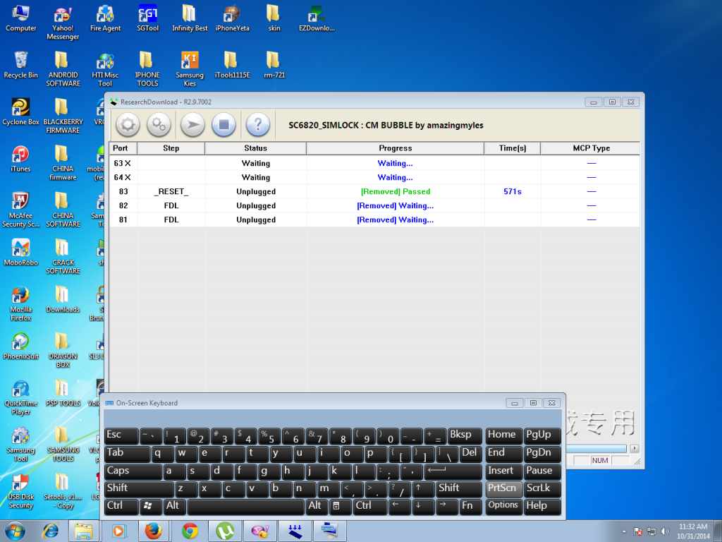Open the Help question mark icon
Viewport: 722px width, 542px height.
(258, 125)
